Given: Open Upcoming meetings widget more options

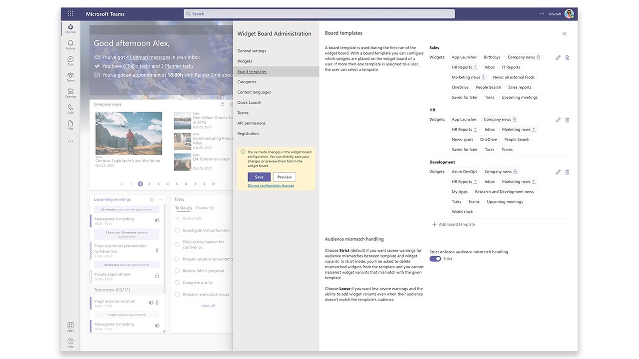Looking at the screenshot, I should pyautogui.click(x=160, y=199).
